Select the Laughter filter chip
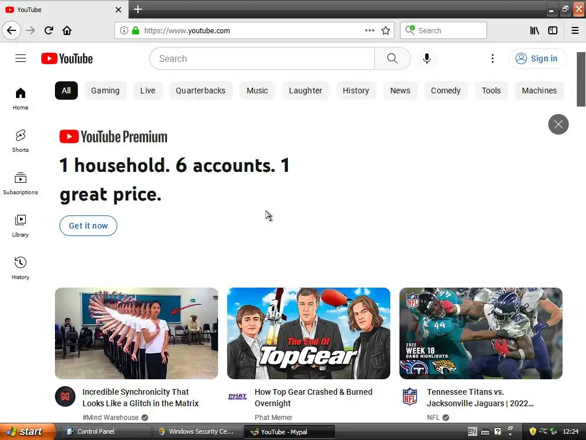This screenshot has height=440, width=586. tap(306, 91)
